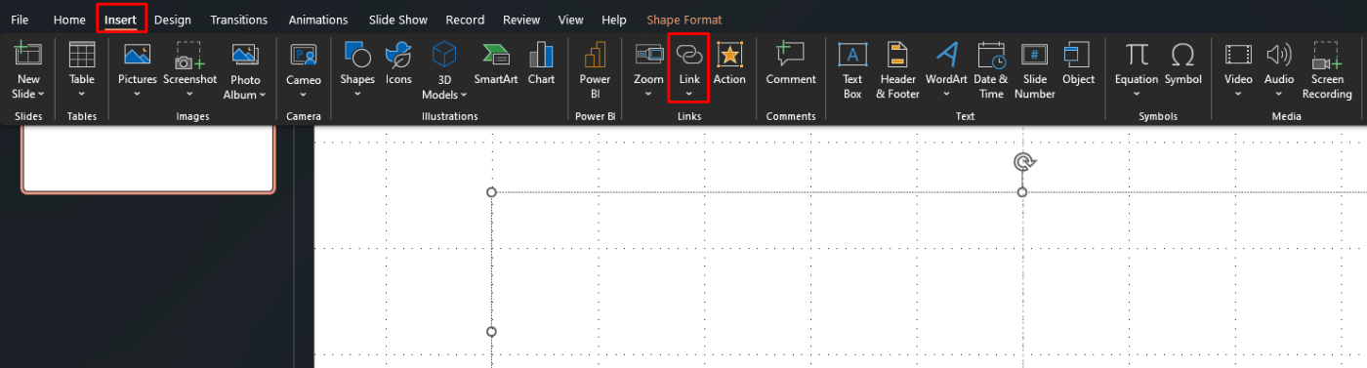Expand the Equation dropdown arrow
Screen dimensions: 1367x368
(x=1137, y=95)
